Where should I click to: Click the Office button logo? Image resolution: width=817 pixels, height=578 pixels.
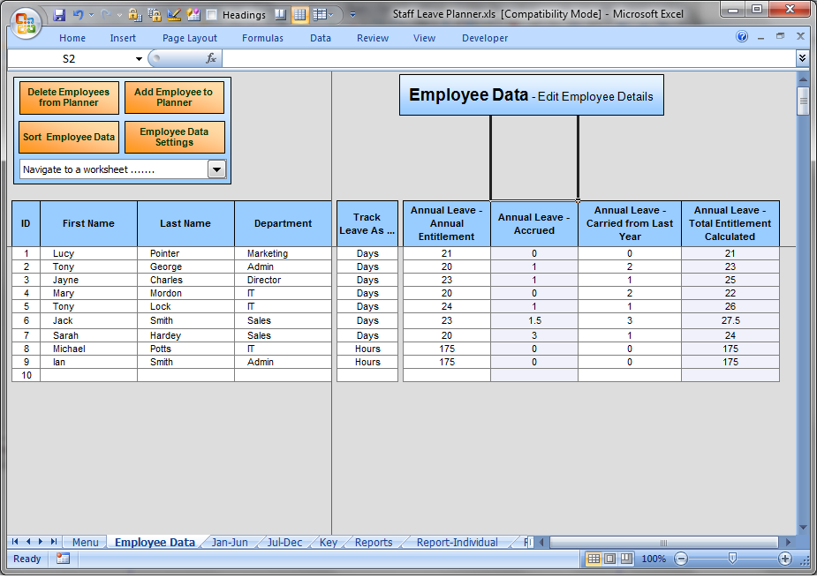[x=25, y=23]
